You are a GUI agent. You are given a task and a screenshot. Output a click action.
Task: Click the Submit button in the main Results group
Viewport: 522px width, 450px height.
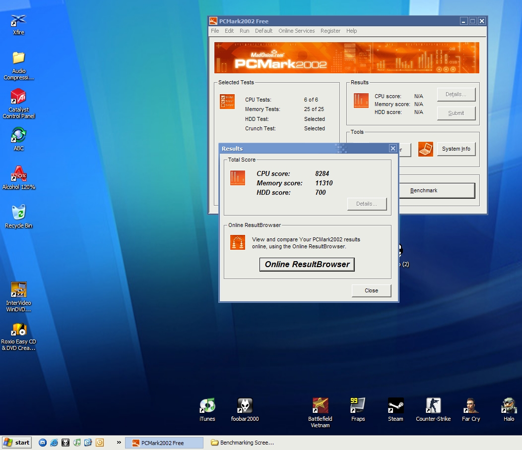point(456,113)
